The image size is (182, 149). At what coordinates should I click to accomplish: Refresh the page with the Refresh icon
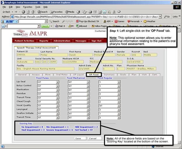28,12
